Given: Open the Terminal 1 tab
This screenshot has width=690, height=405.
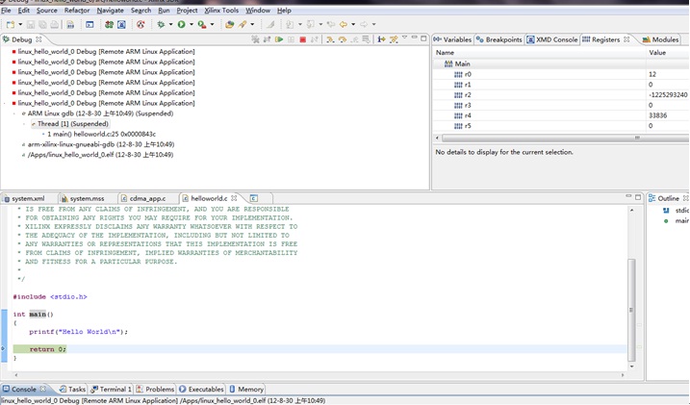Looking at the screenshot, I should pos(111,390).
